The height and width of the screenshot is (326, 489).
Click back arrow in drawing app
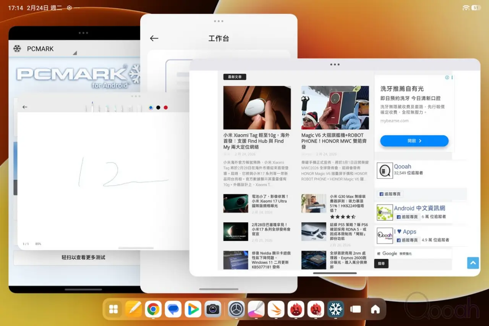(25, 107)
